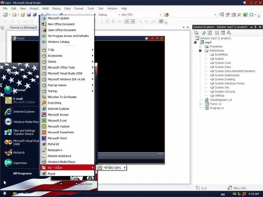Open the active files dropdown arrow
The image size is (263, 197).
pyautogui.click(x=183, y=27)
